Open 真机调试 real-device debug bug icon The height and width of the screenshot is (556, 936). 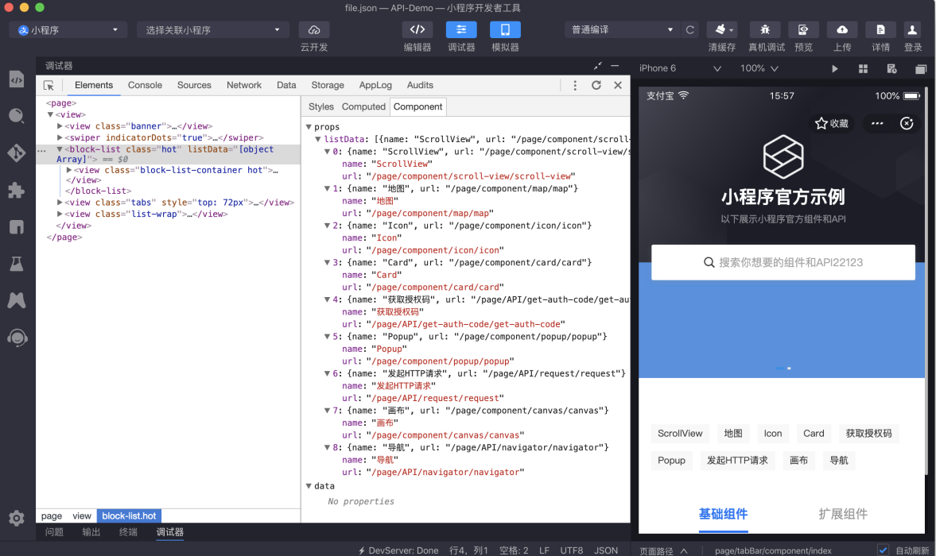coord(765,30)
